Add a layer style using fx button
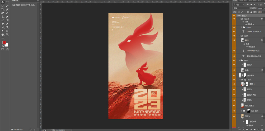265x131 pixels. point(244,130)
